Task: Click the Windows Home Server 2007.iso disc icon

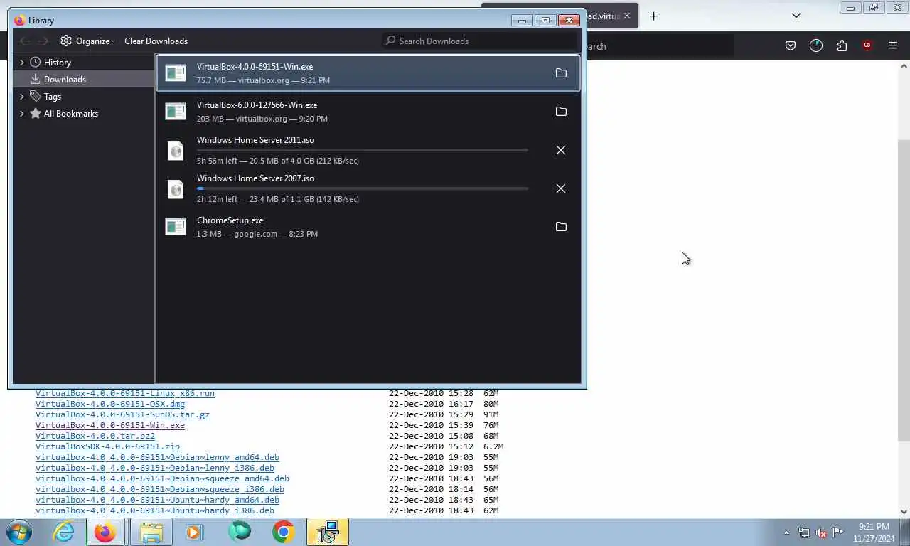Action: (x=176, y=188)
